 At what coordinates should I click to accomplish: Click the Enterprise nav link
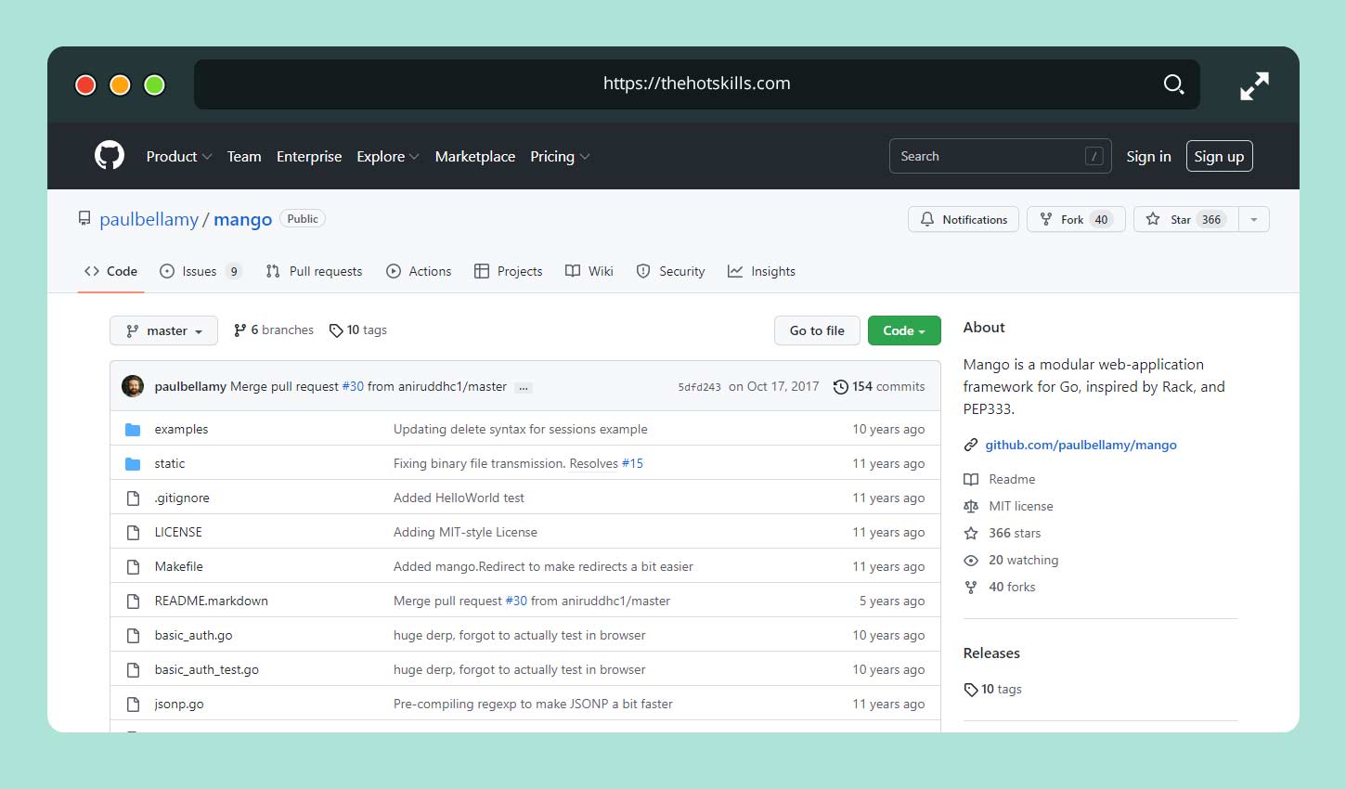click(309, 156)
